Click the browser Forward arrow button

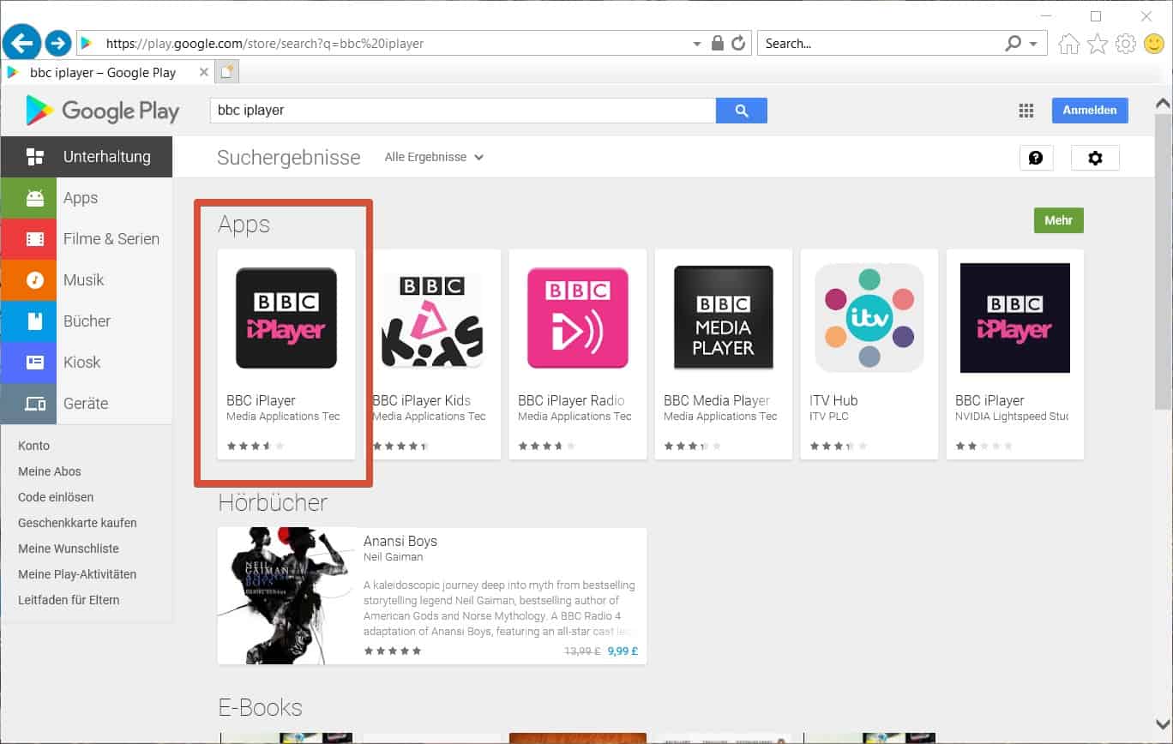57,42
